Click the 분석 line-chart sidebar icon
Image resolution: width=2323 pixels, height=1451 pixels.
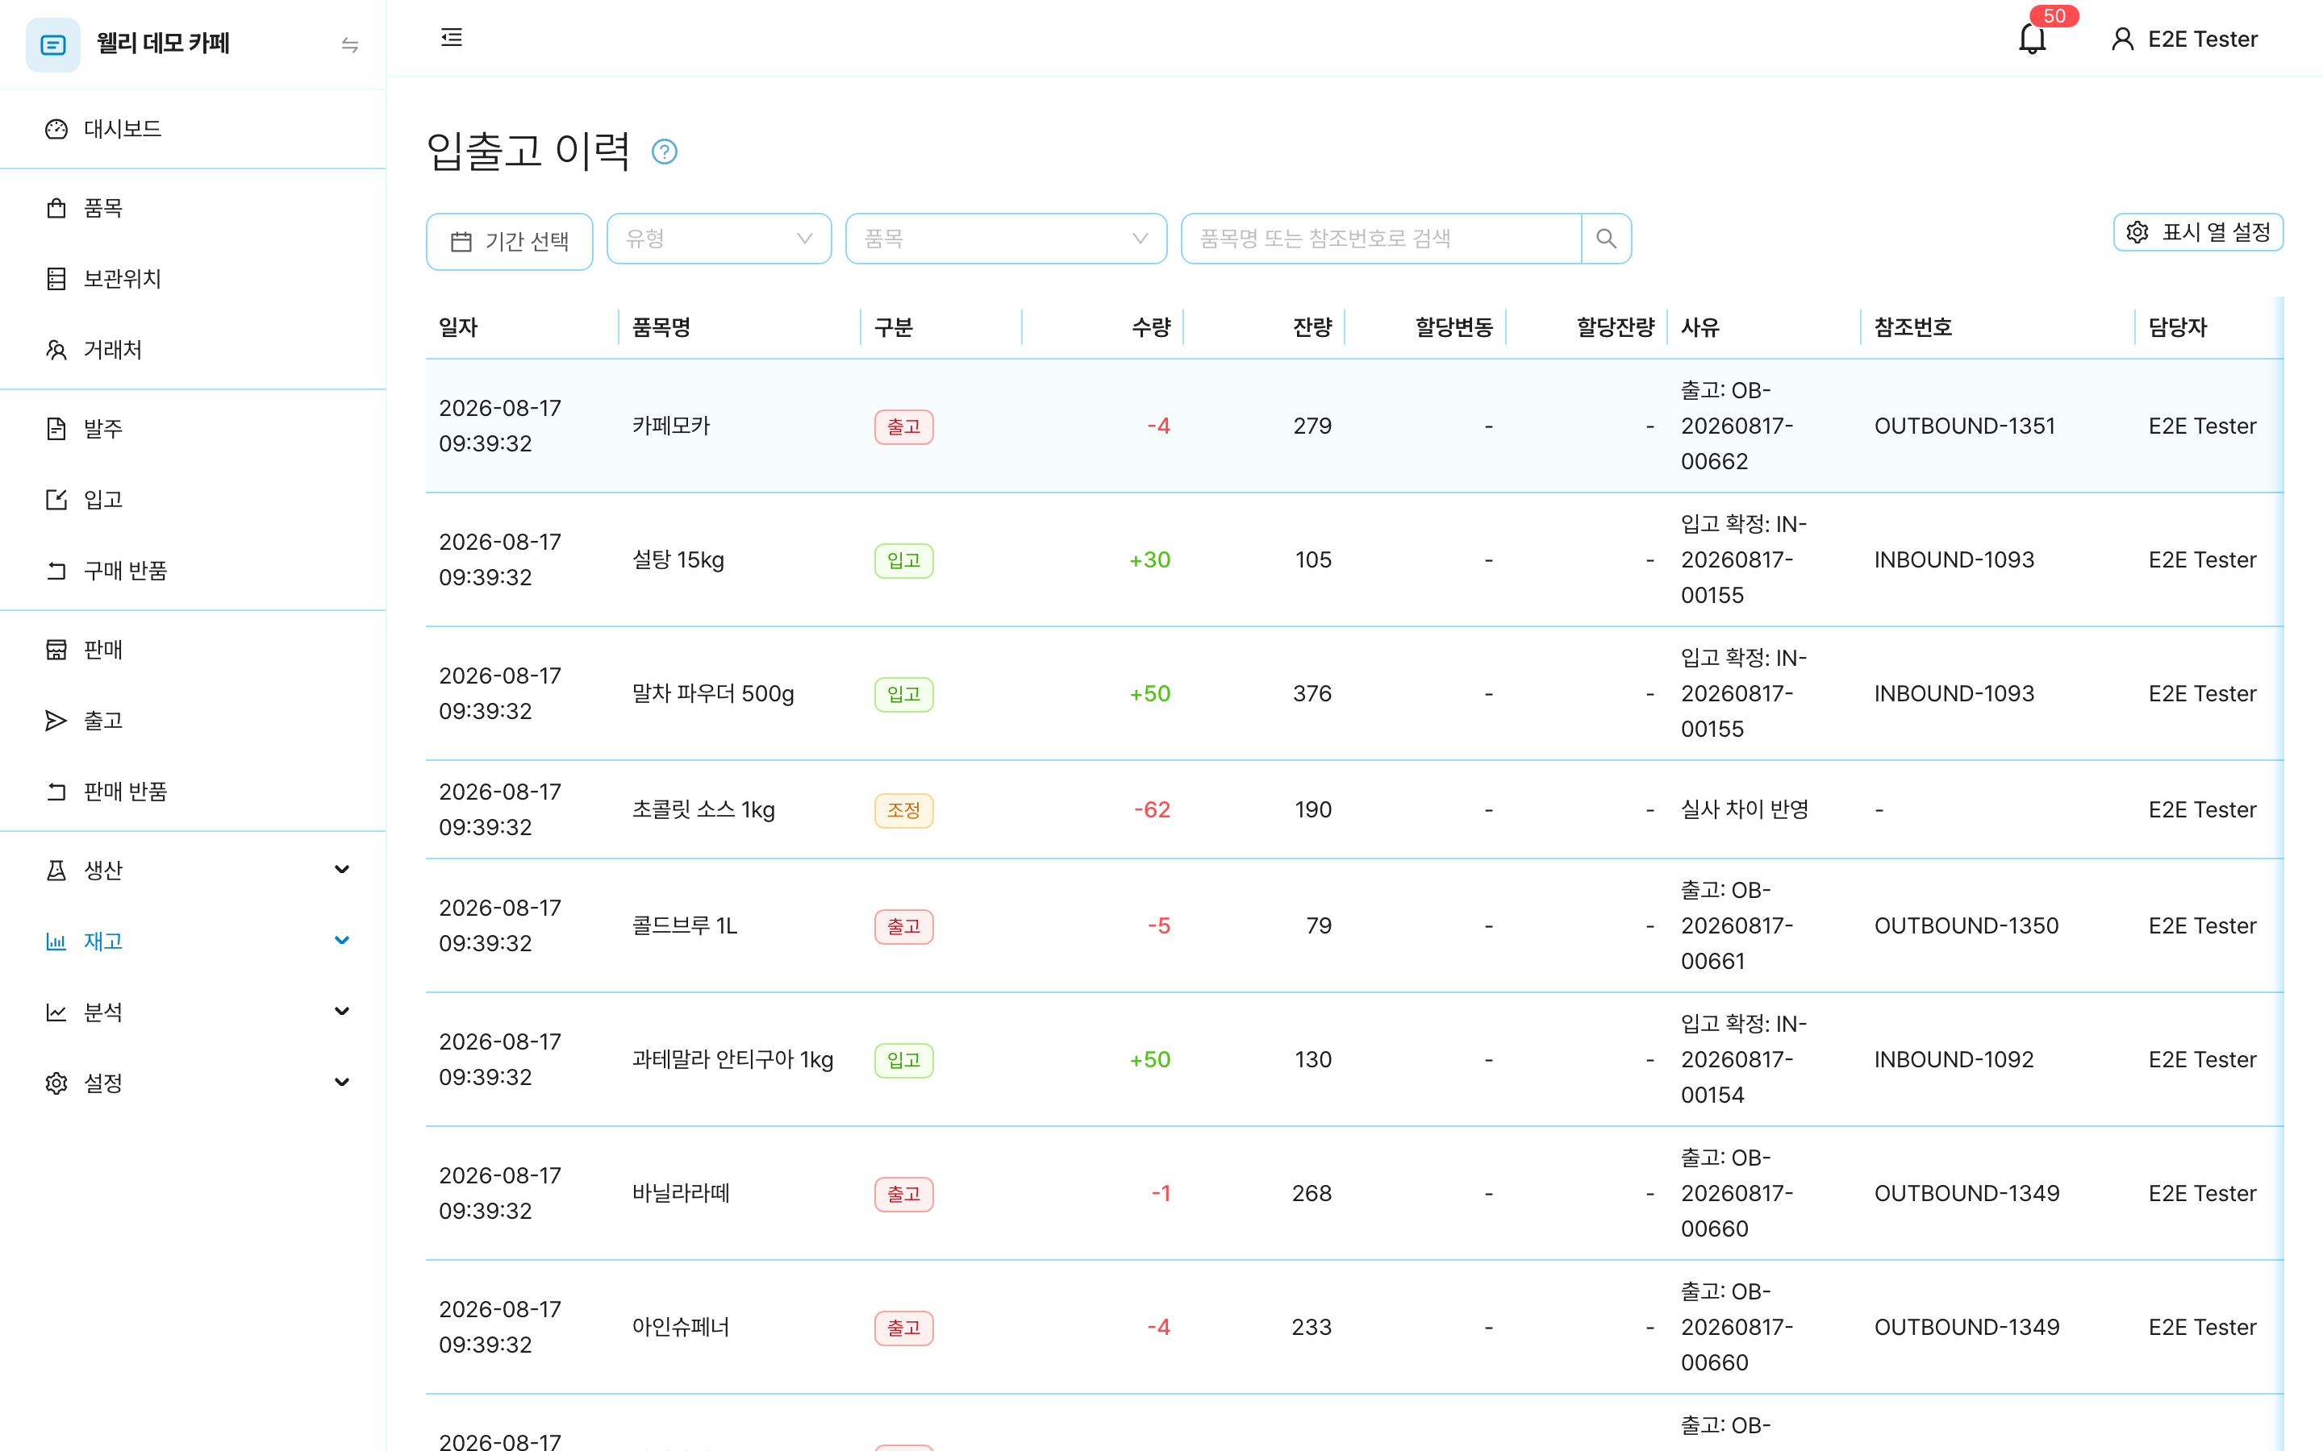(x=56, y=1012)
